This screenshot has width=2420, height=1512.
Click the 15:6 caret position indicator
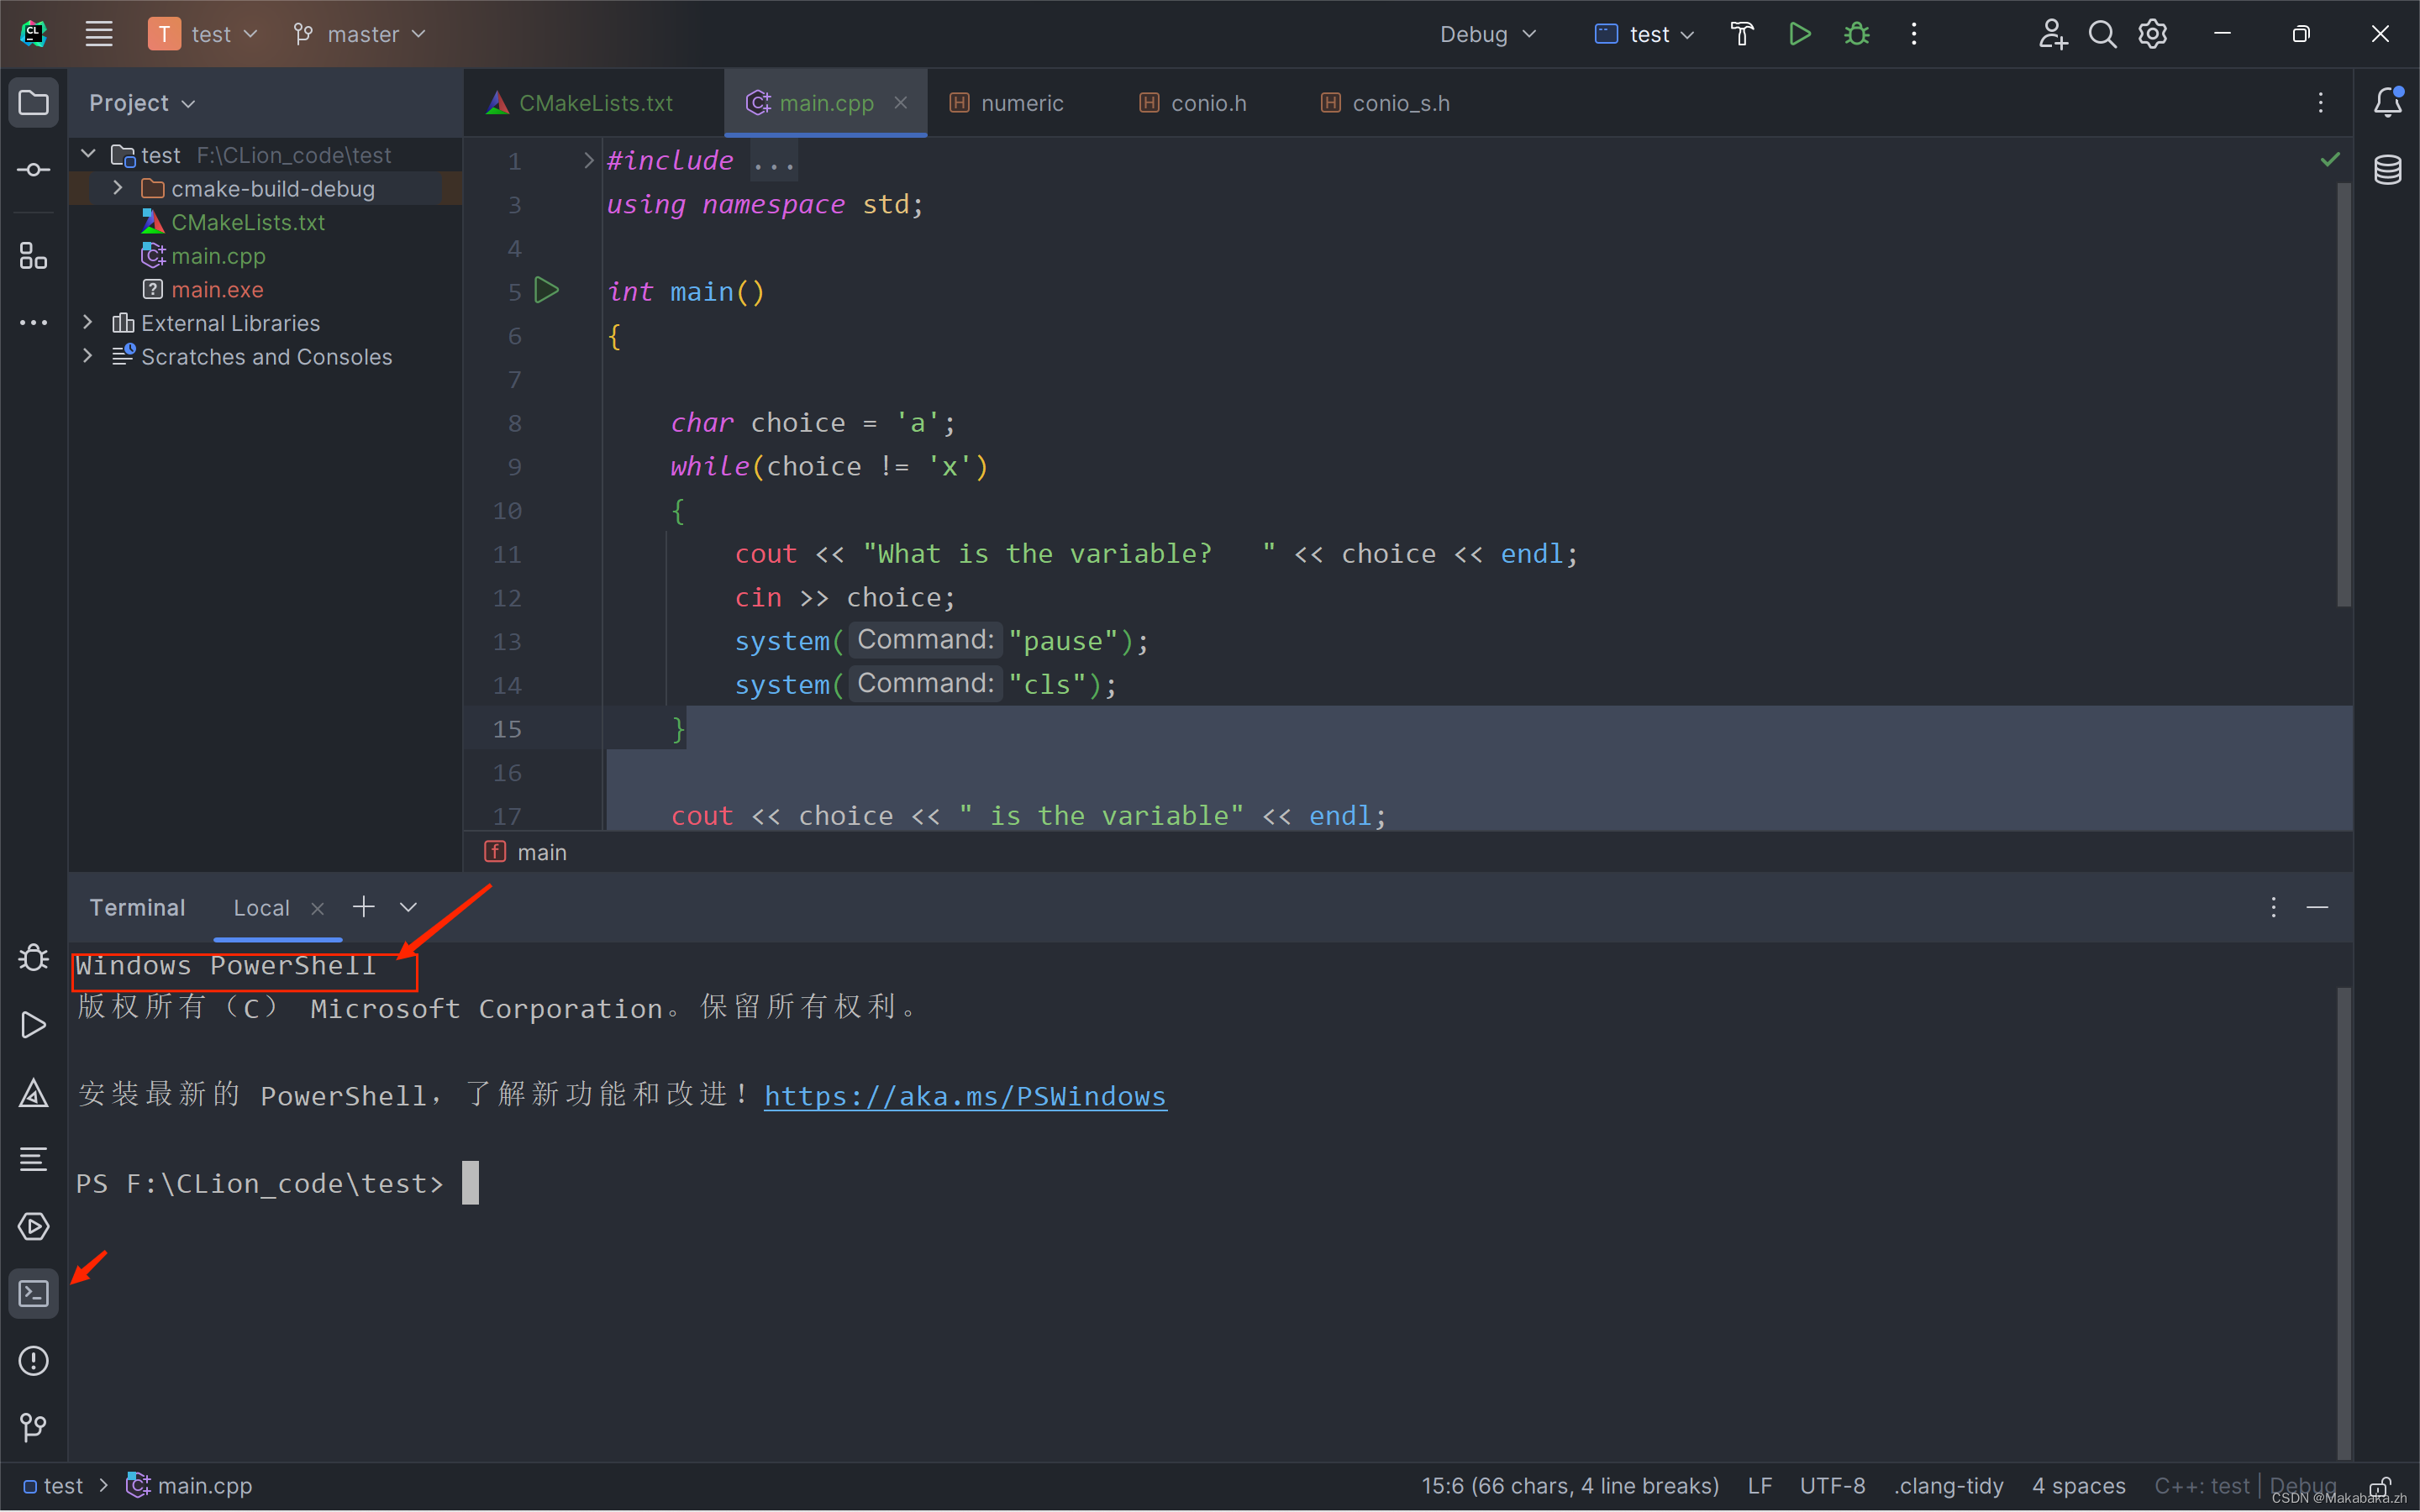pos(1570,1486)
